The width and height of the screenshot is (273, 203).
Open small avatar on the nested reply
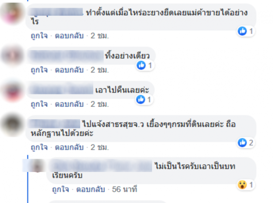[37, 166]
